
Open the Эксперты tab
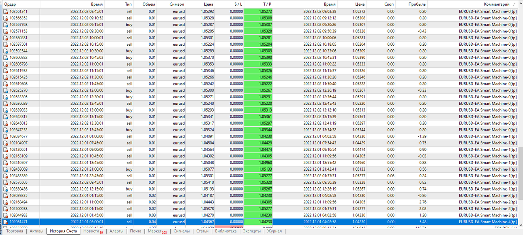tap(252, 231)
